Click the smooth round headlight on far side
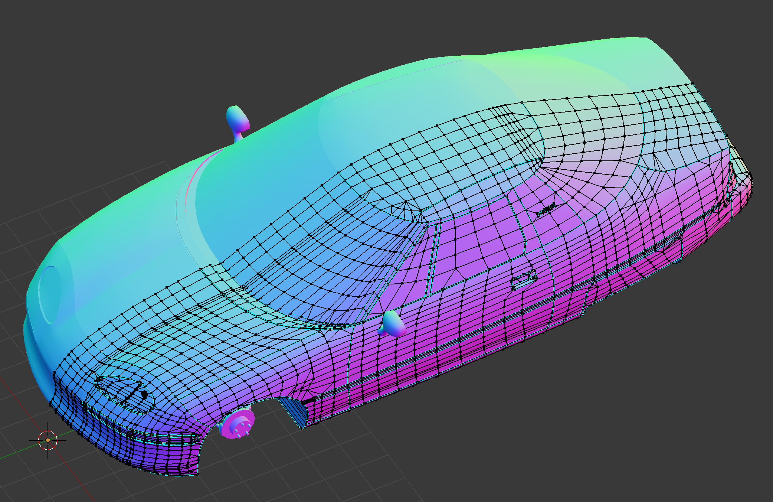 pyautogui.click(x=50, y=295)
